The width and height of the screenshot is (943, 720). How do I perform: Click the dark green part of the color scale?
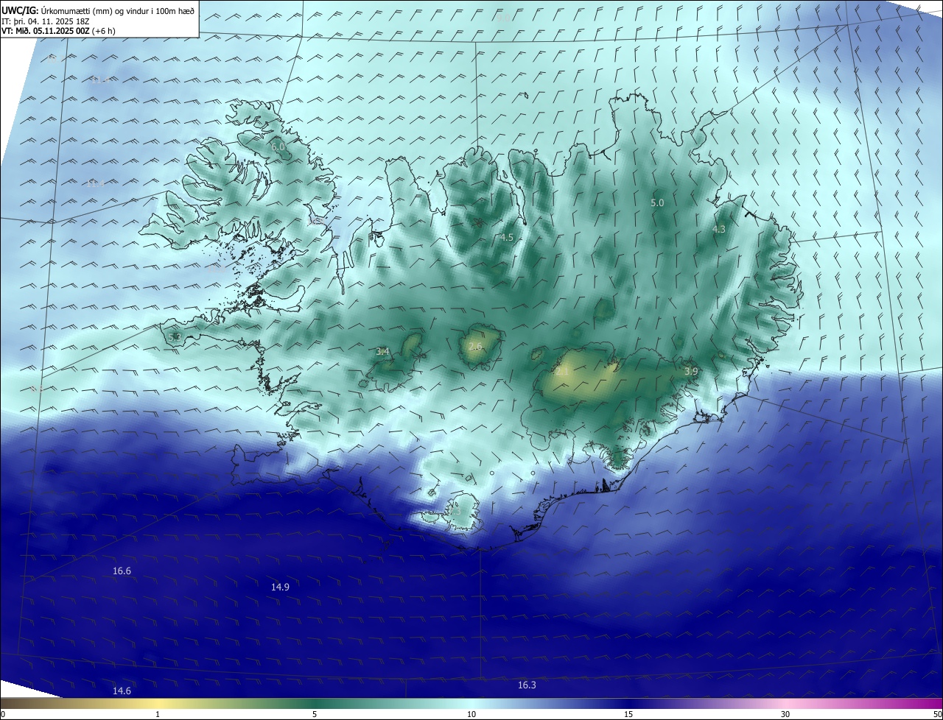coord(315,704)
